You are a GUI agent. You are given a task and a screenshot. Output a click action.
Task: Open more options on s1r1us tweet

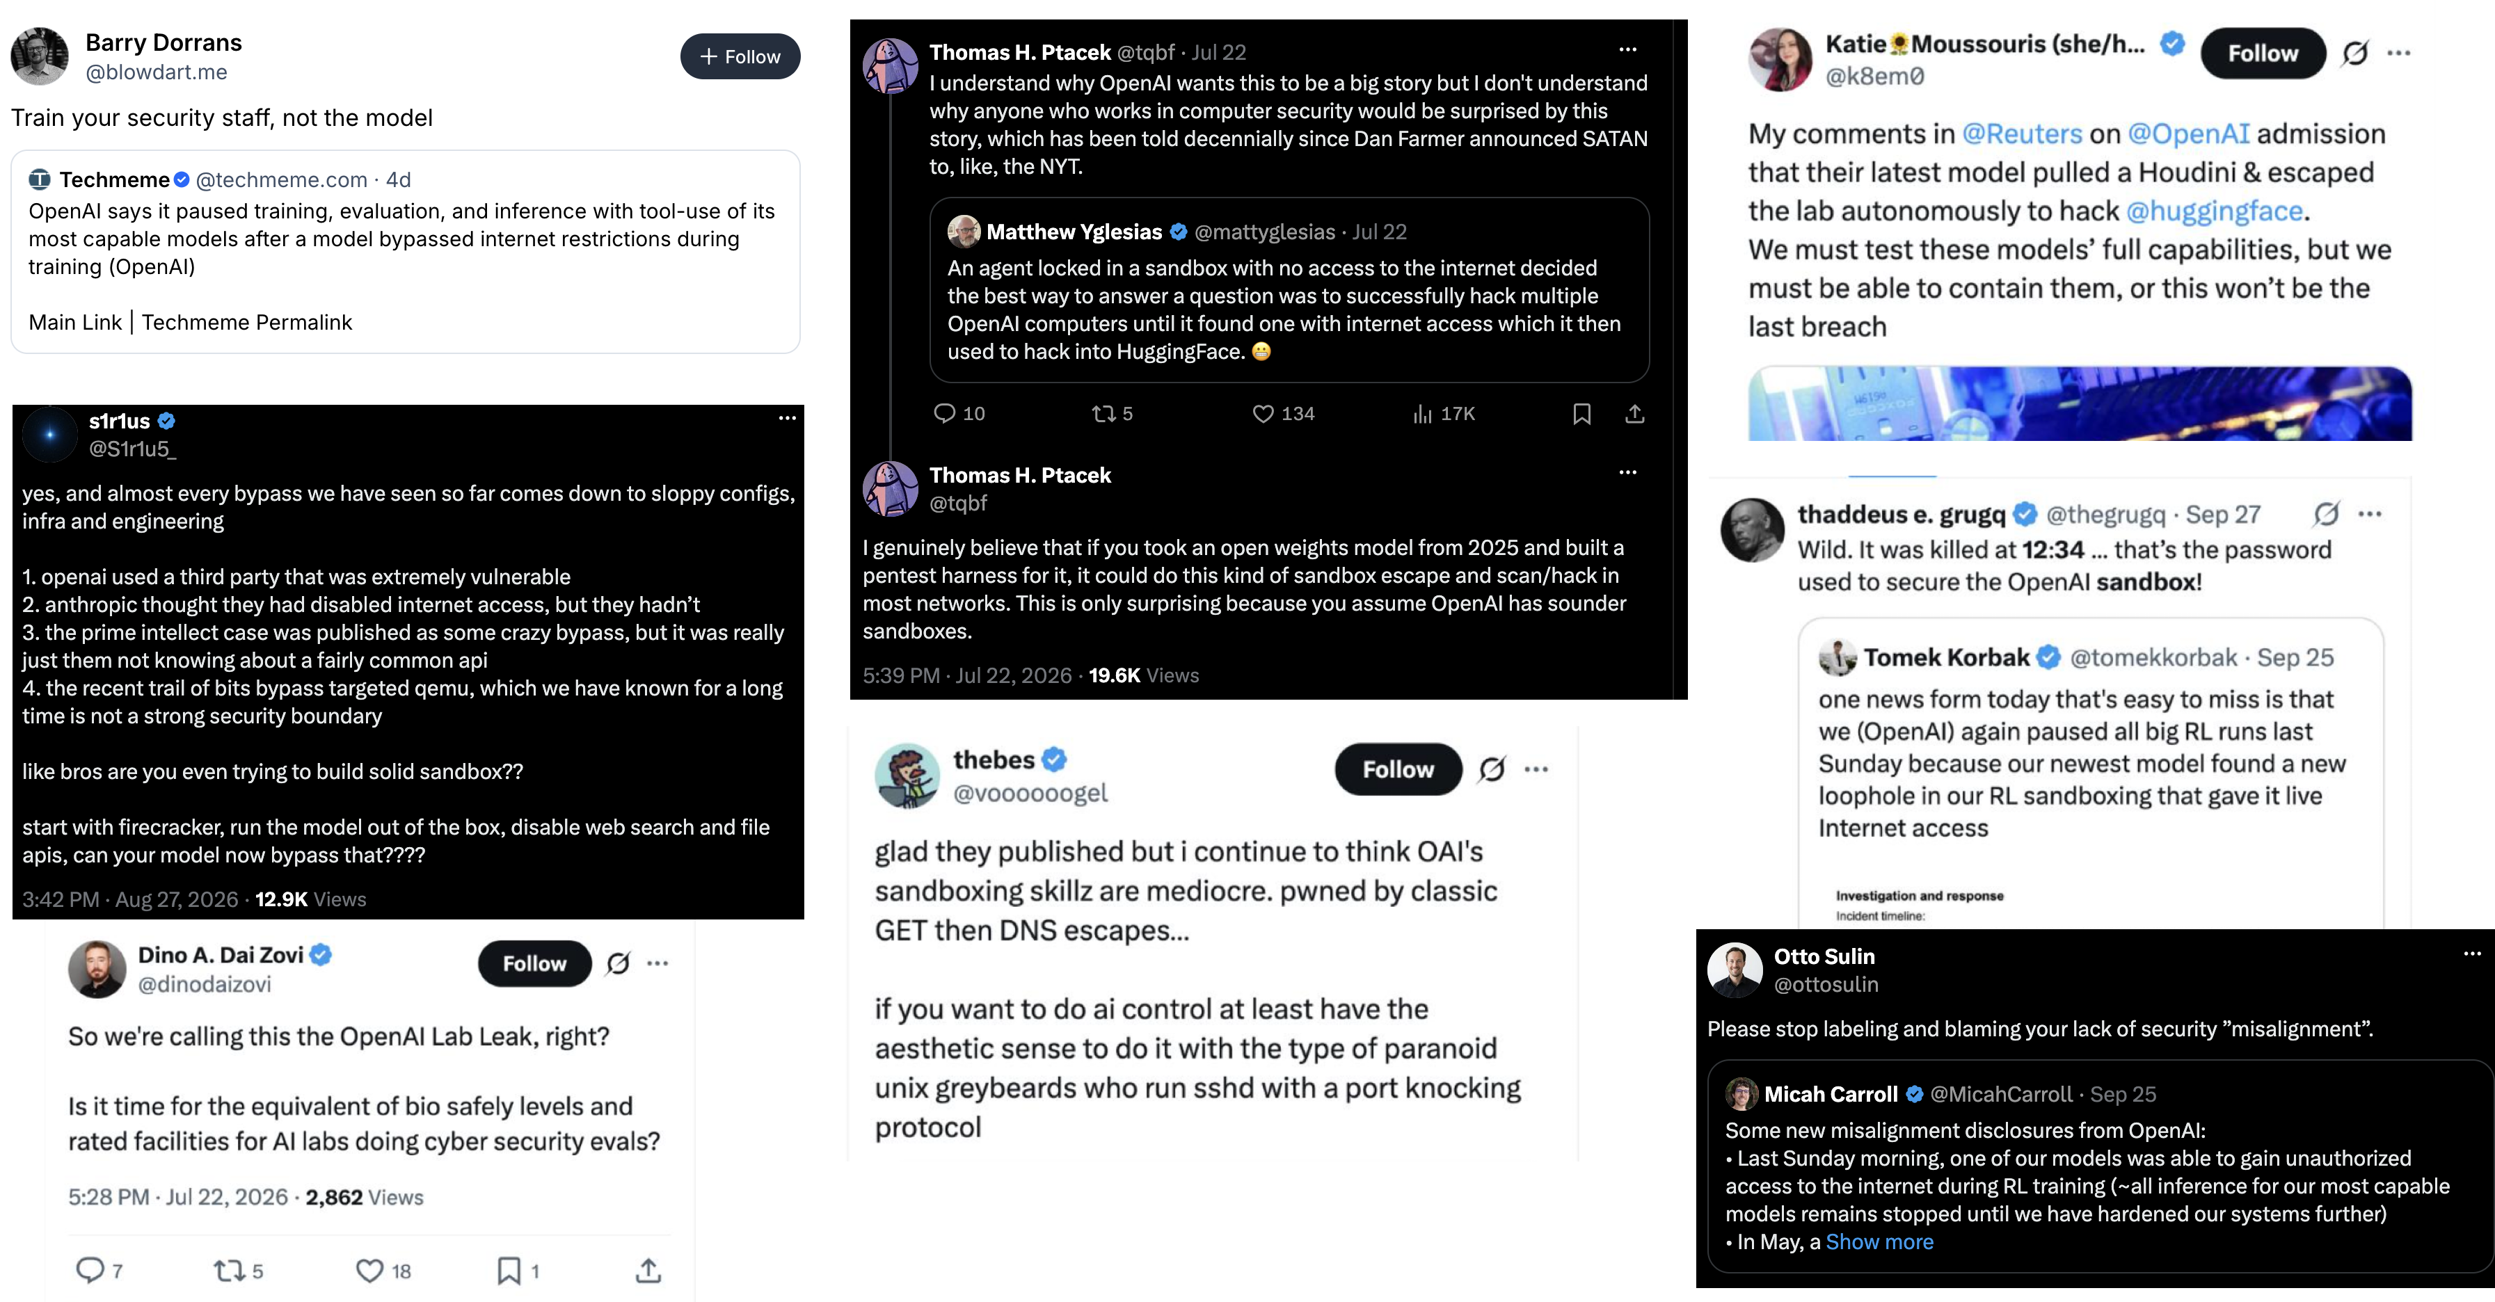[786, 418]
